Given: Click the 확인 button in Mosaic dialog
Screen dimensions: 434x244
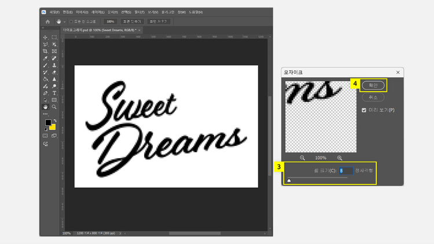Looking at the screenshot, I should (373, 85).
